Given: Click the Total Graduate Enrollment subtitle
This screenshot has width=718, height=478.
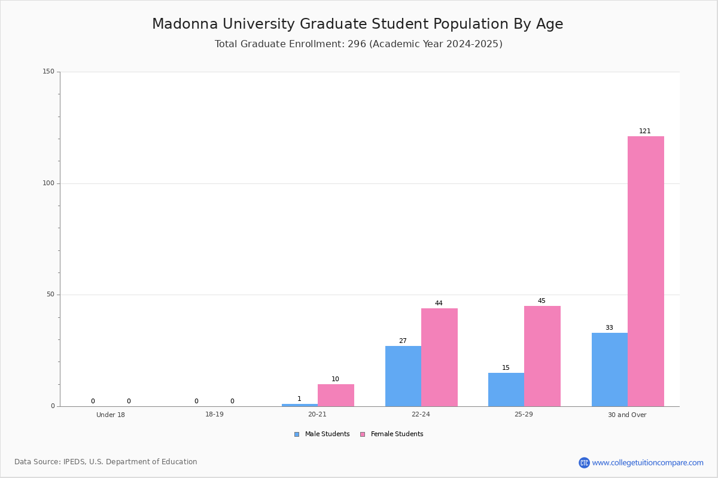Looking at the screenshot, I should (x=358, y=44).
